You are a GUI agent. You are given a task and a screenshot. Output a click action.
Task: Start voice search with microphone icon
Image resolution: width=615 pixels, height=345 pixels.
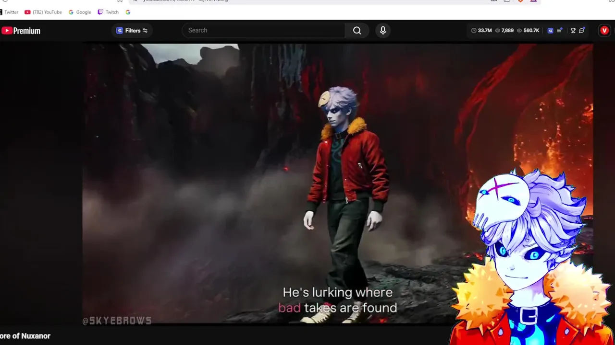tap(383, 30)
